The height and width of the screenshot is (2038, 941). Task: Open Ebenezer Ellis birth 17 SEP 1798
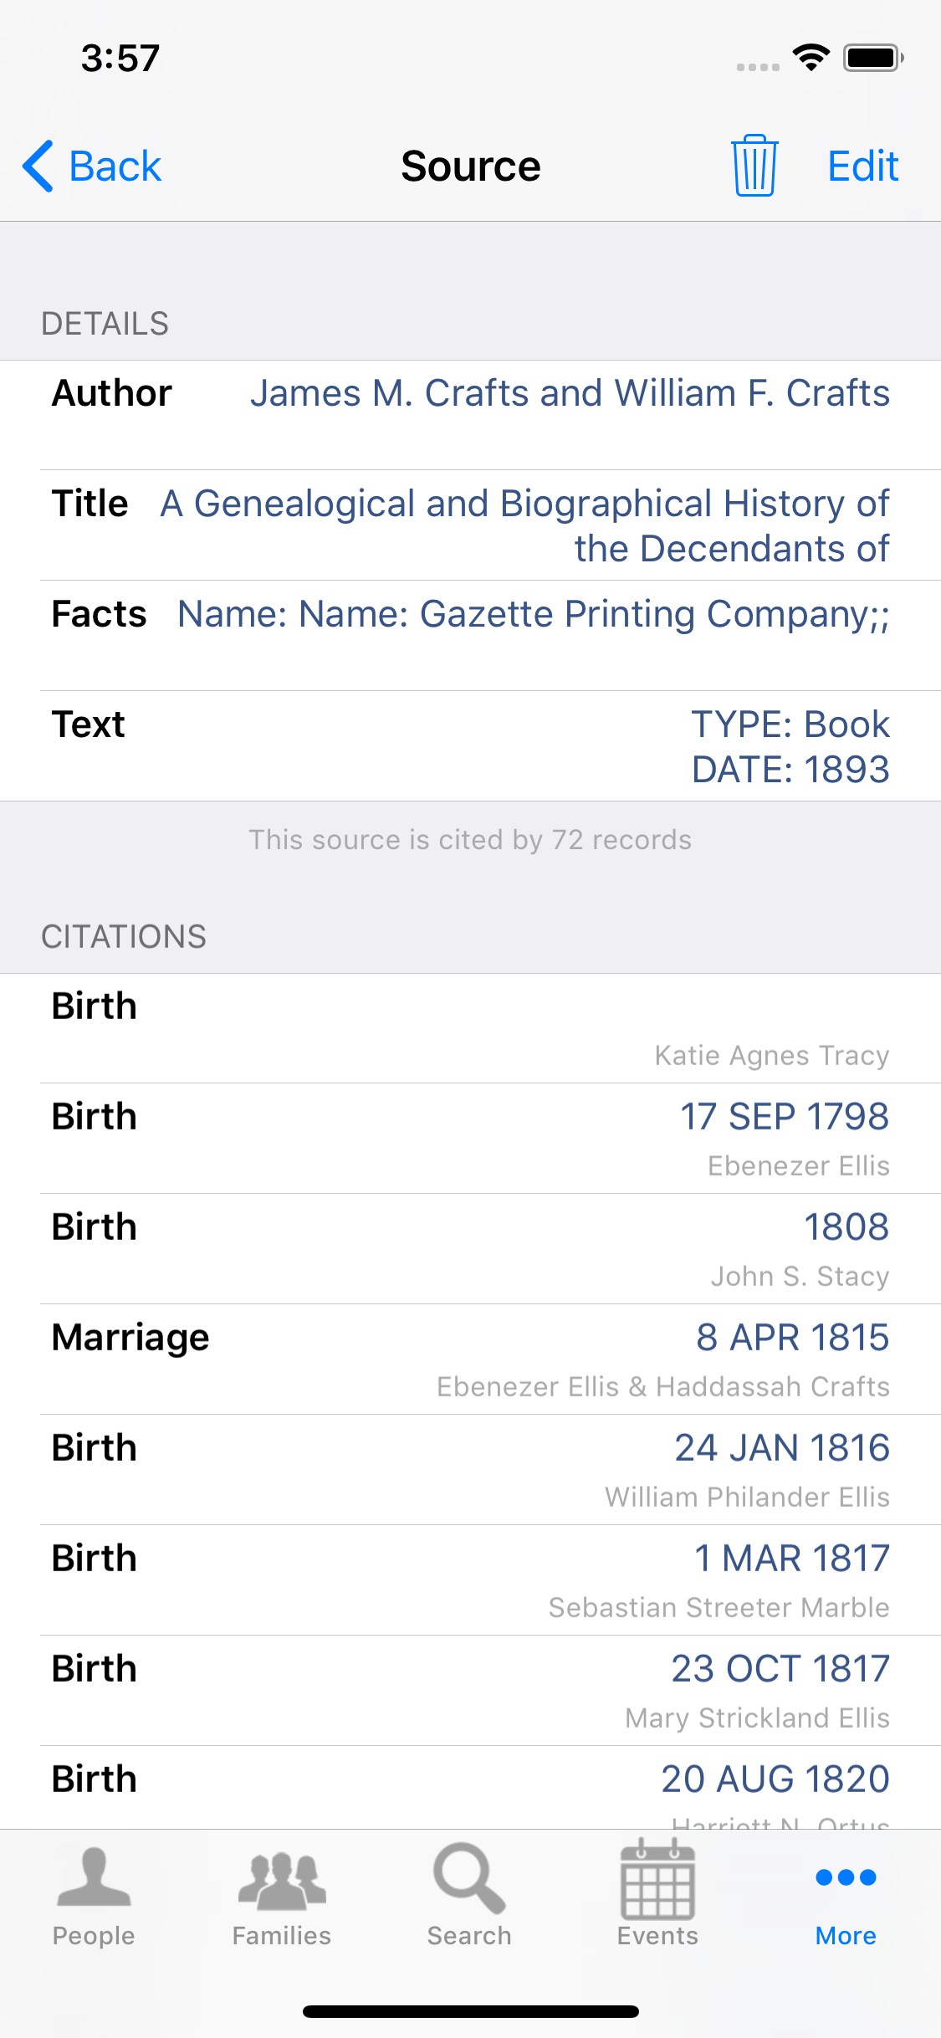pos(470,1139)
